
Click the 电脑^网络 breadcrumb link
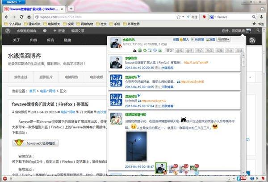click(x=48, y=91)
